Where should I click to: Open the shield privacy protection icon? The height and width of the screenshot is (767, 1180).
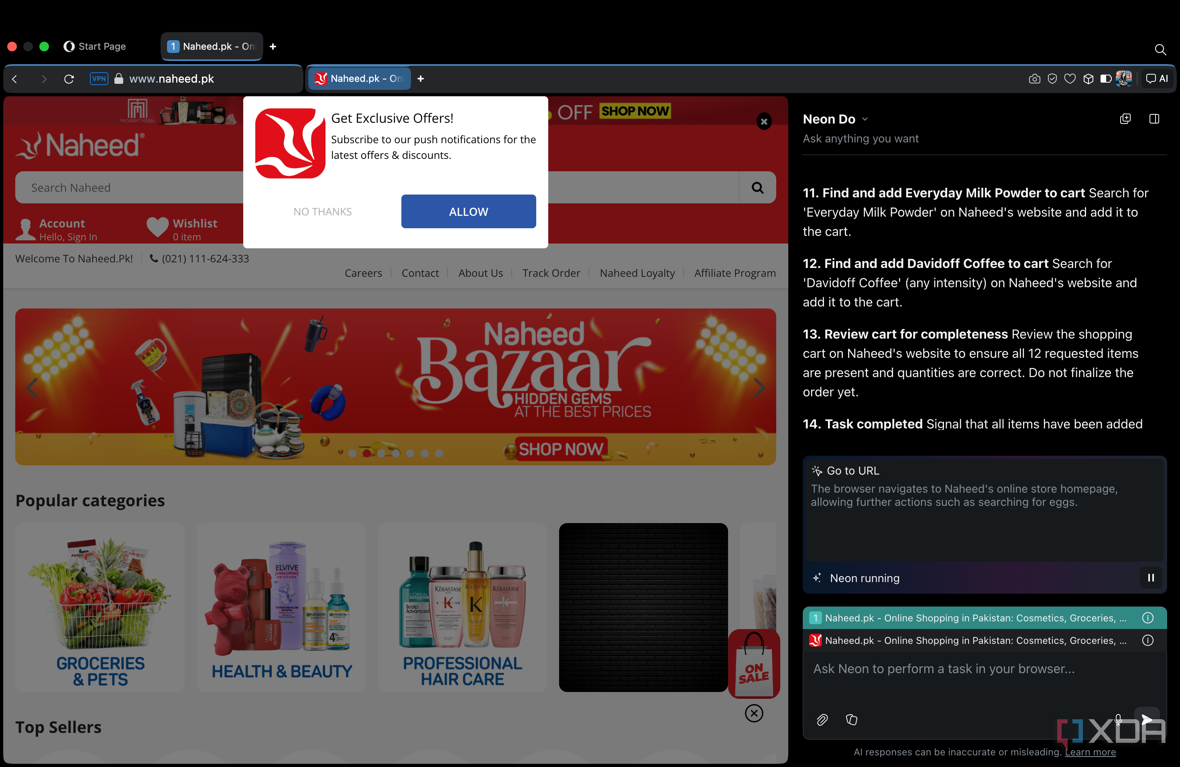tap(1052, 79)
